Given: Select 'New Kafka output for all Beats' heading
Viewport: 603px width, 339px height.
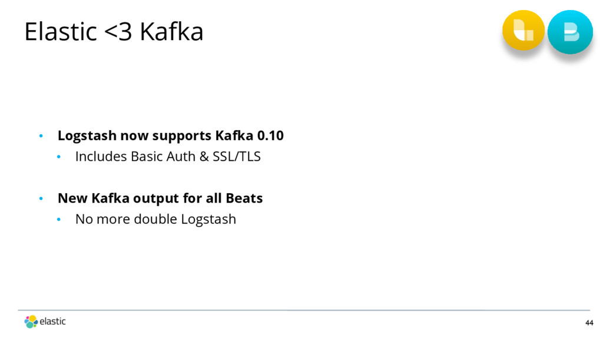Looking at the screenshot, I should 160,198.
